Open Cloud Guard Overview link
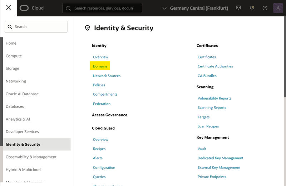Viewport: 286px width, 186px height. tap(100, 140)
